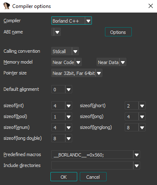Open the sizeof(long double) dropdown
Viewport: 157px width, 185px height.
(x=62, y=138)
